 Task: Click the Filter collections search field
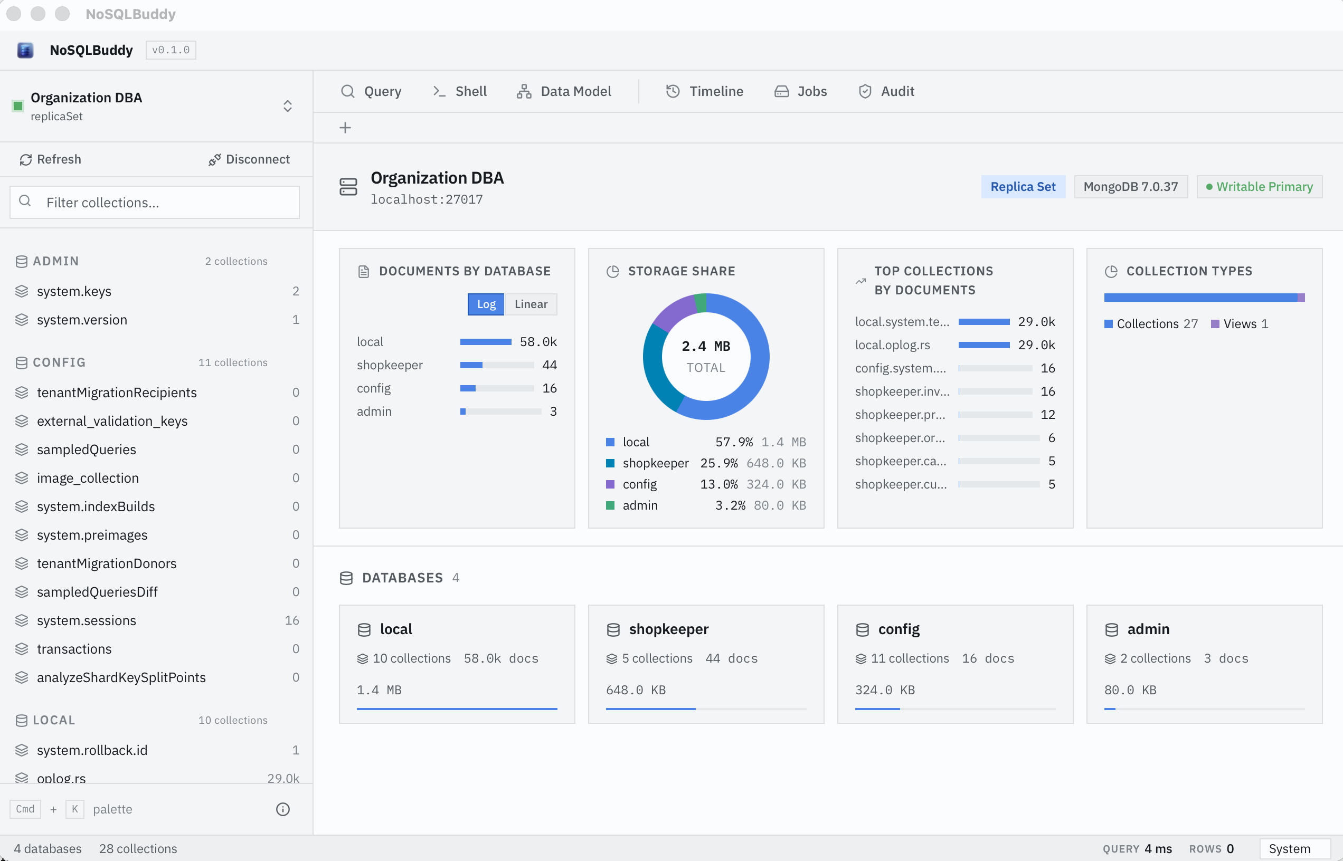154,203
